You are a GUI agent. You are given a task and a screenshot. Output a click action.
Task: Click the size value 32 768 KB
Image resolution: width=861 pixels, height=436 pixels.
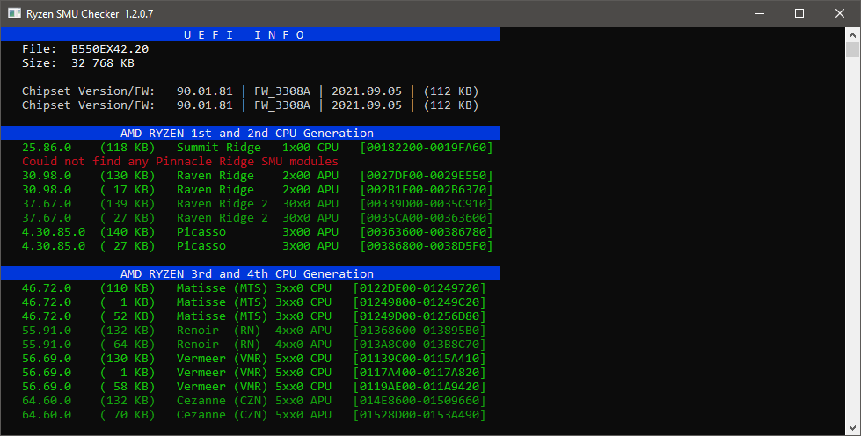pos(103,63)
